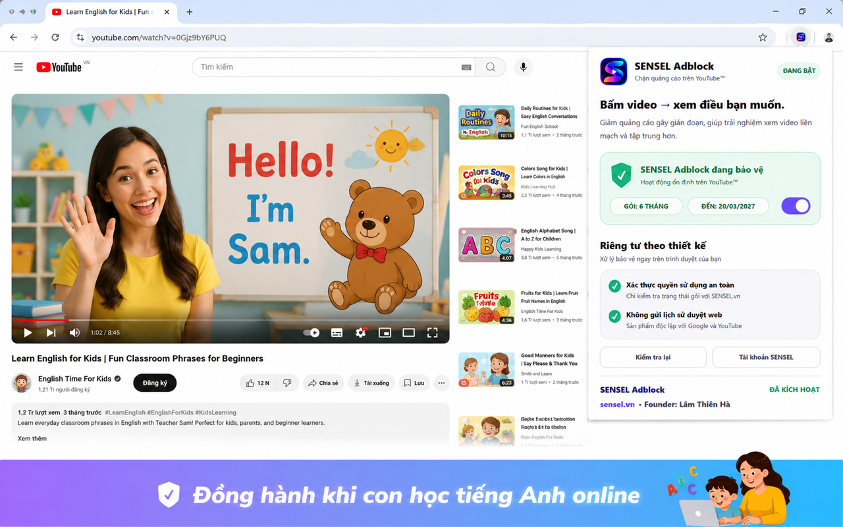
Task: Skip to next video
Action: [51, 333]
